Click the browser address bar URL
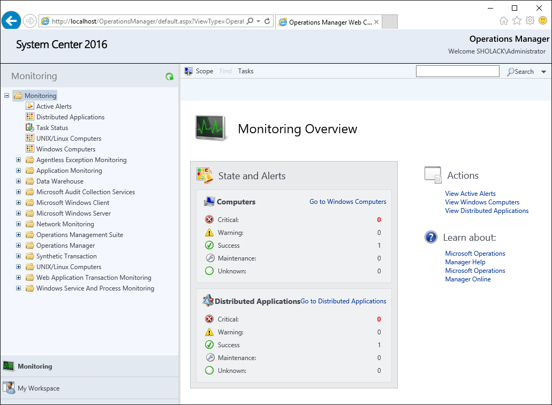The image size is (552, 405). tap(148, 21)
